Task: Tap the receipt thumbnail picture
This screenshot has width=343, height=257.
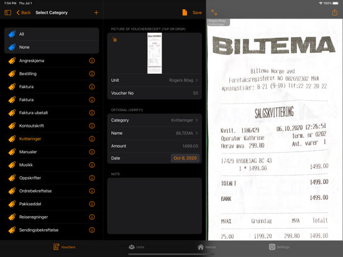Action: (x=155, y=53)
